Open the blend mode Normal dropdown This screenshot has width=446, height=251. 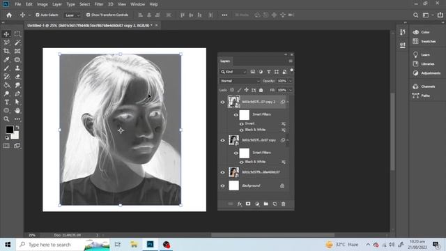point(240,81)
